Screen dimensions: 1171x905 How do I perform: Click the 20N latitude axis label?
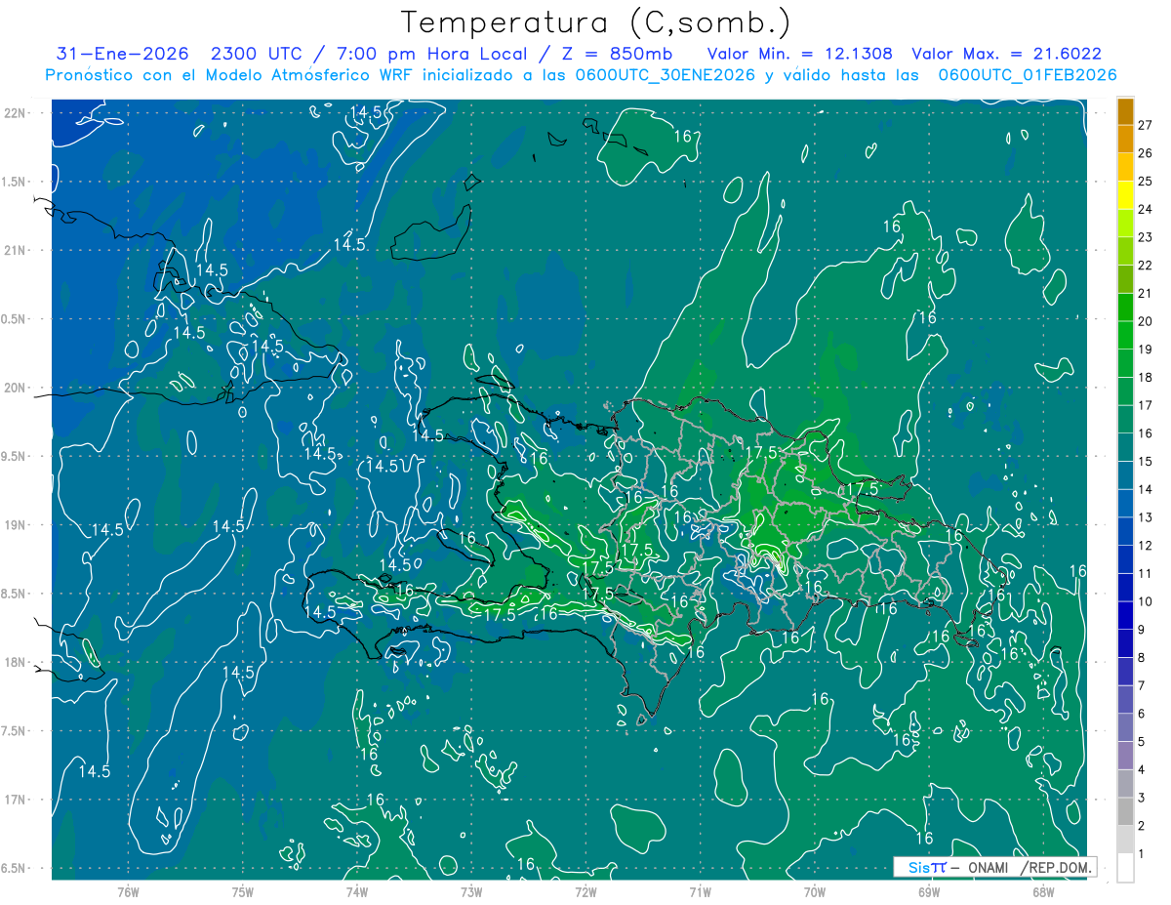tap(17, 389)
